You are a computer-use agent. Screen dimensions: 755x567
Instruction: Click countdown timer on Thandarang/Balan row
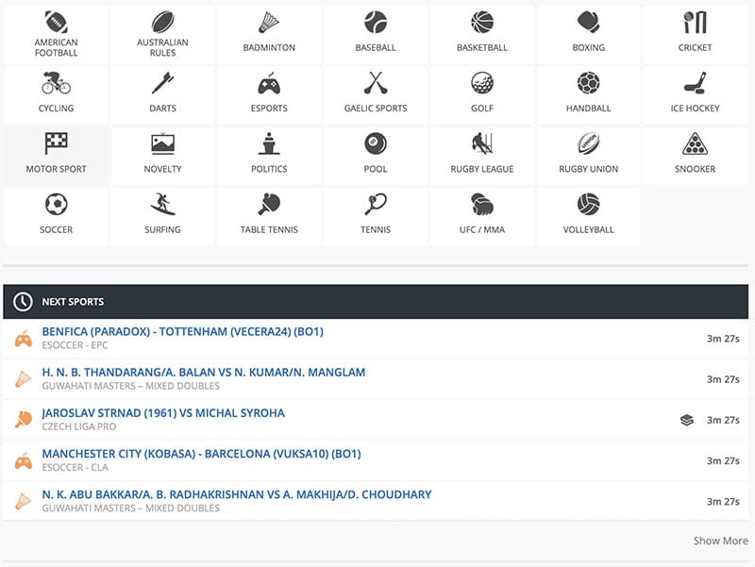click(x=723, y=379)
